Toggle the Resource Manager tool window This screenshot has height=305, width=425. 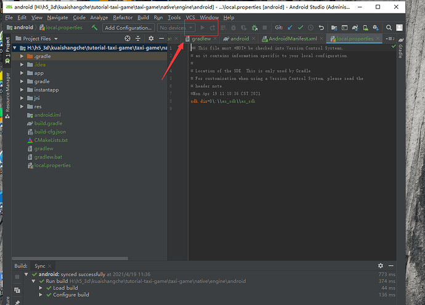coord(7,95)
